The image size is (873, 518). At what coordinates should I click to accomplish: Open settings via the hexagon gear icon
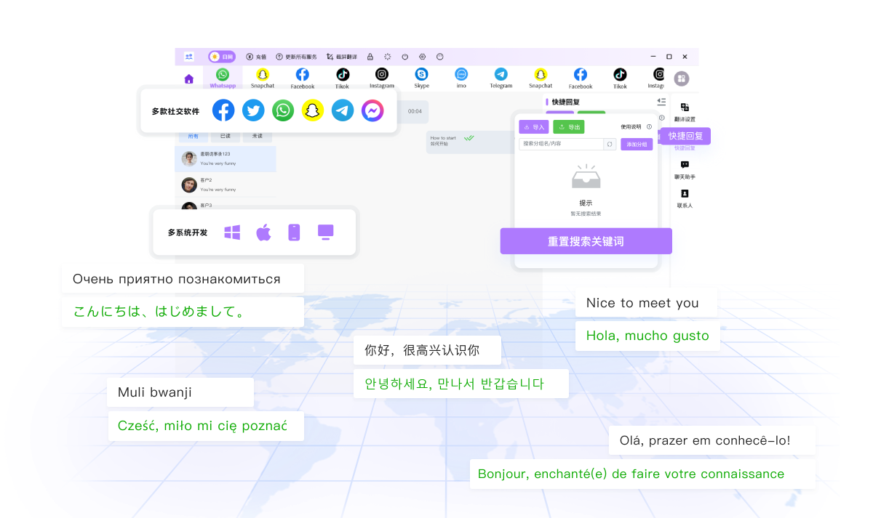(423, 56)
